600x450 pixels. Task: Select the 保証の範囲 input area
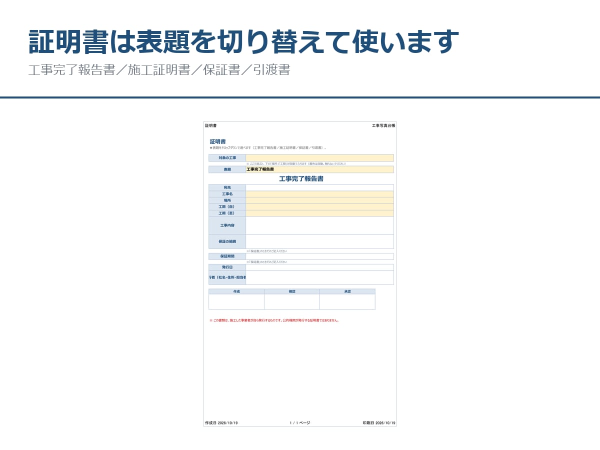click(x=319, y=241)
